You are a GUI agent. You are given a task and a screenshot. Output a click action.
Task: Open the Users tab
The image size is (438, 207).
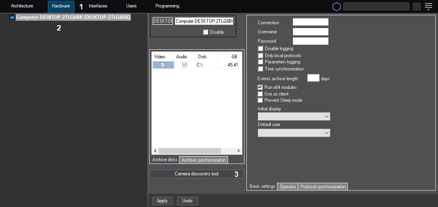tap(131, 6)
